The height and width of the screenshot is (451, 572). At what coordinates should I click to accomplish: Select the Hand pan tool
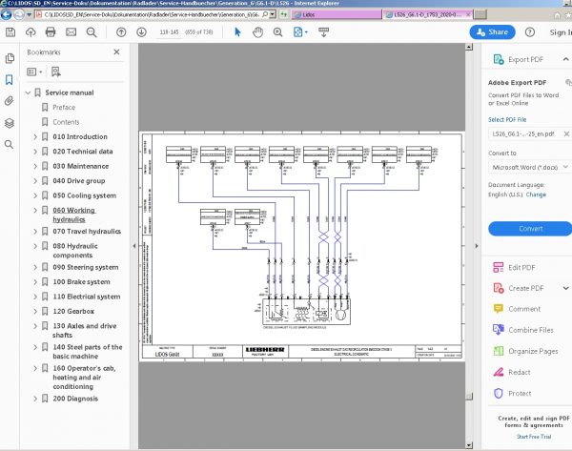click(x=258, y=31)
